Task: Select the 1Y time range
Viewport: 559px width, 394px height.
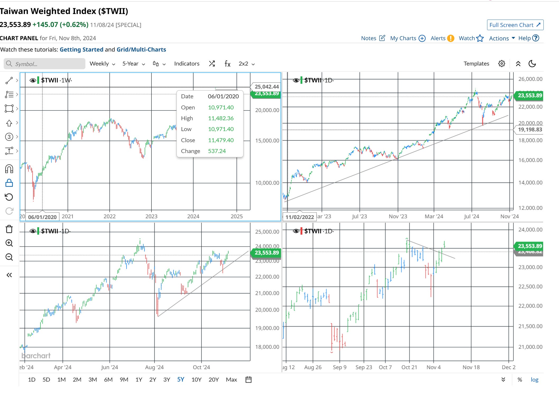Action: tap(139, 380)
